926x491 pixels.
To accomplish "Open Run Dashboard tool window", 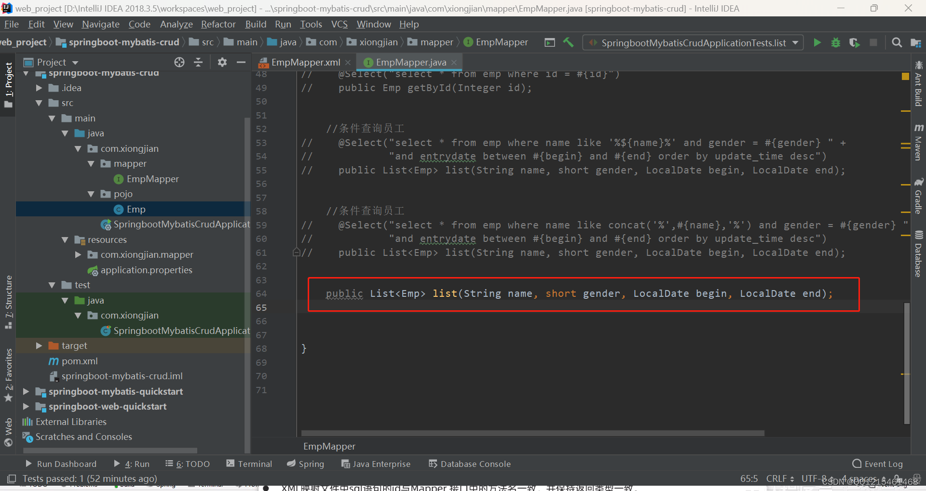I will pos(61,464).
